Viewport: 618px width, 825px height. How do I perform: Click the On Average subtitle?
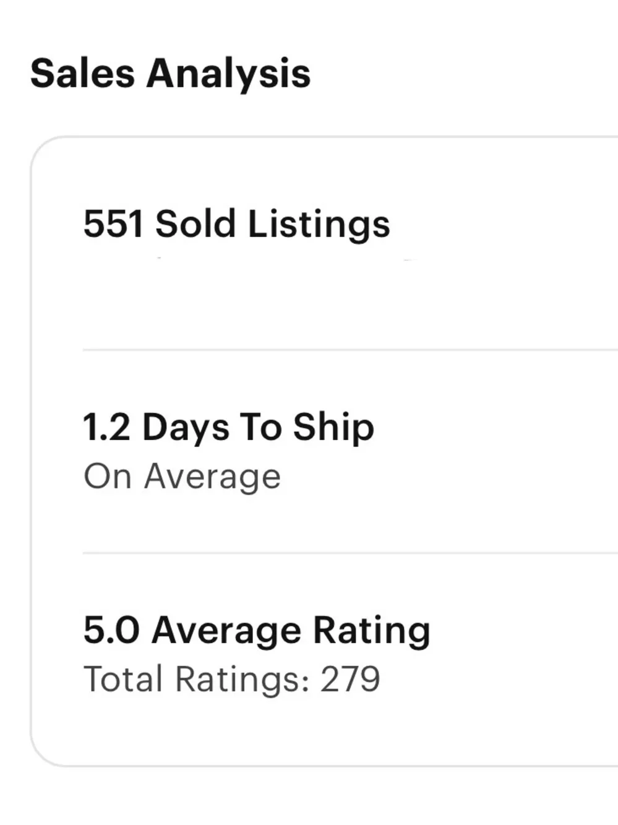[x=182, y=477]
